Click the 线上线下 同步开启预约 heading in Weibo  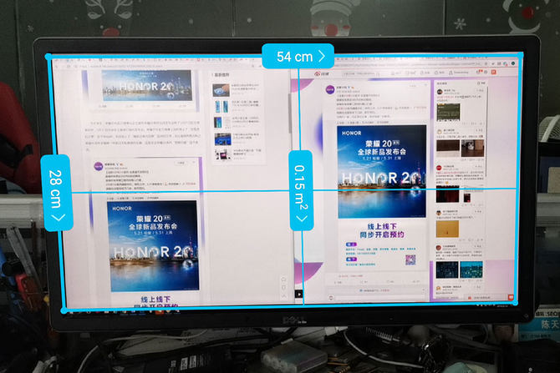(x=382, y=230)
